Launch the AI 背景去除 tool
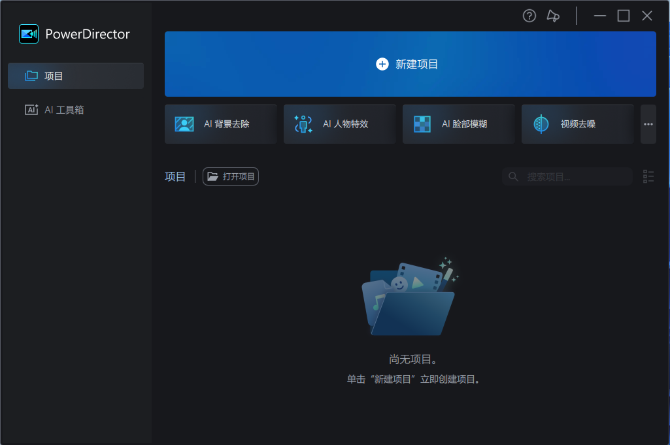 220,124
